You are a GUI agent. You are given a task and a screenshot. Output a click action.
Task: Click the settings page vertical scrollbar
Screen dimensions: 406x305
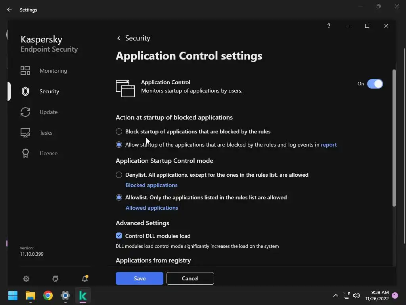394,138
